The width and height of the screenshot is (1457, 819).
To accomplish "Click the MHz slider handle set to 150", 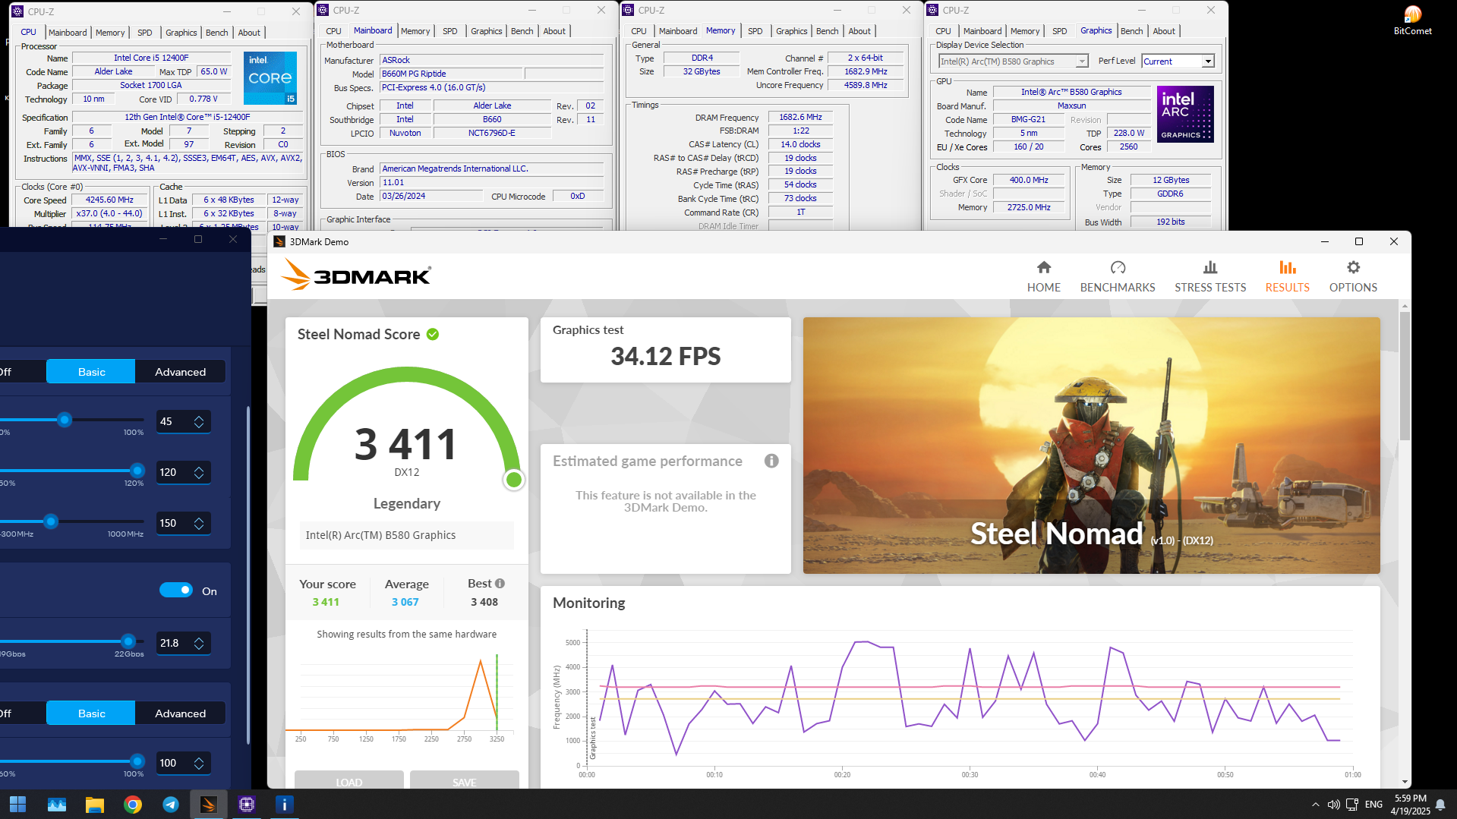I will 51,521.
